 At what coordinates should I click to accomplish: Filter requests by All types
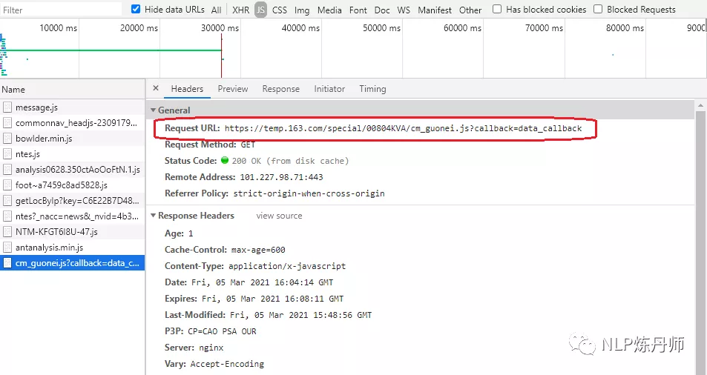217,10
